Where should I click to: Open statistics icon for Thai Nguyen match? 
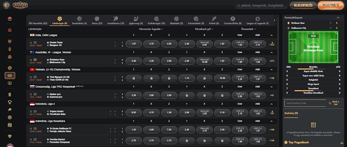pyautogui.click(x=35, y=77)
